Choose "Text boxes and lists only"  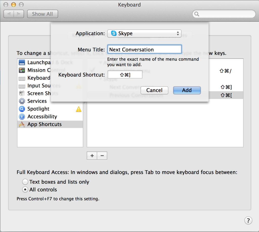click(x=25, y=181)
